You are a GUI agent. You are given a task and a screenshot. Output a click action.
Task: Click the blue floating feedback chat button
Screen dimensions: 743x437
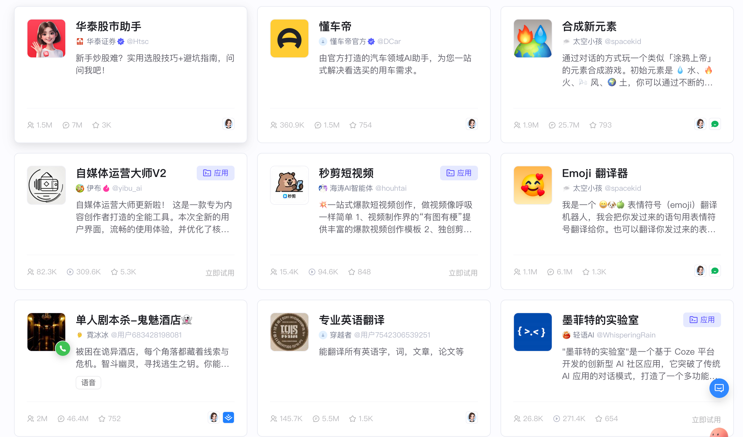[x=719, y=388]
